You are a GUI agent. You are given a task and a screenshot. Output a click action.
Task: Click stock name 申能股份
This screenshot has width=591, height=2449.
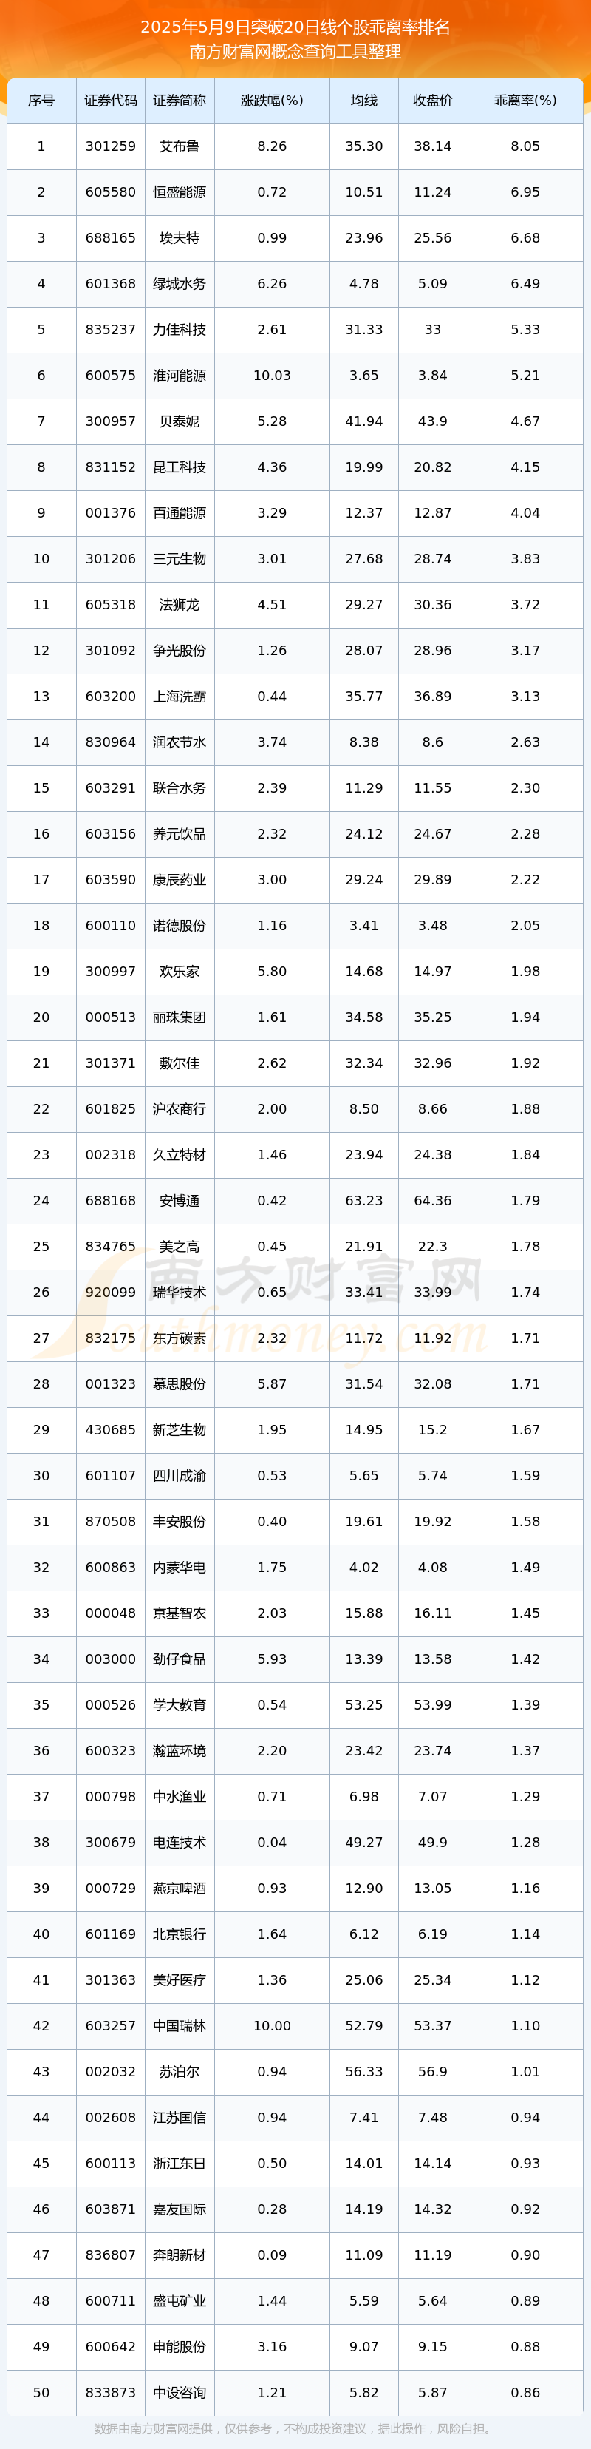click(180, 2346)
